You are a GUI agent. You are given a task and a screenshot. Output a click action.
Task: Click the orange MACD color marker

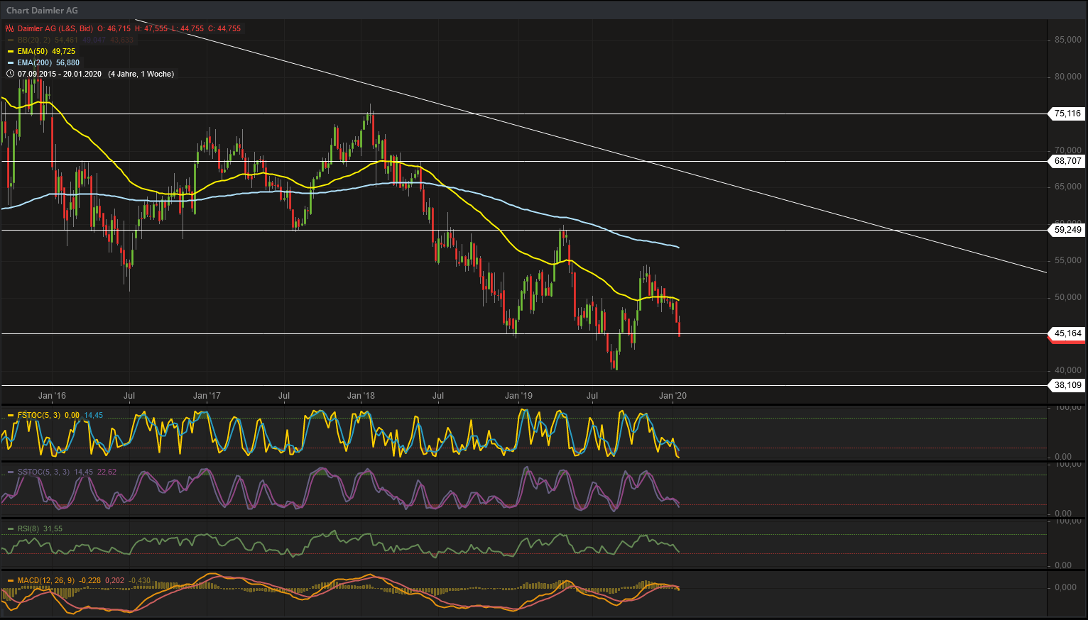tap(11, 580)
